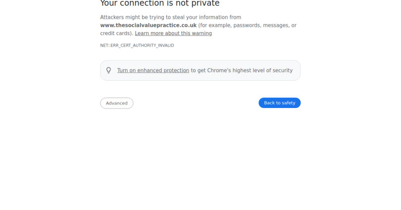Click the 'credit cards' text

tap(116, 34)
